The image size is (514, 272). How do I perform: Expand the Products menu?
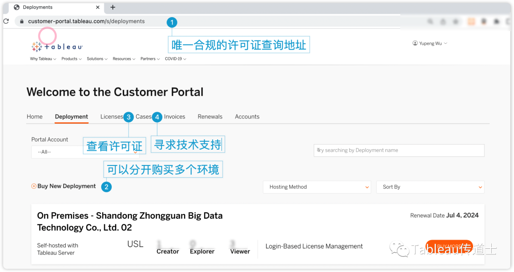coord(71,59)
